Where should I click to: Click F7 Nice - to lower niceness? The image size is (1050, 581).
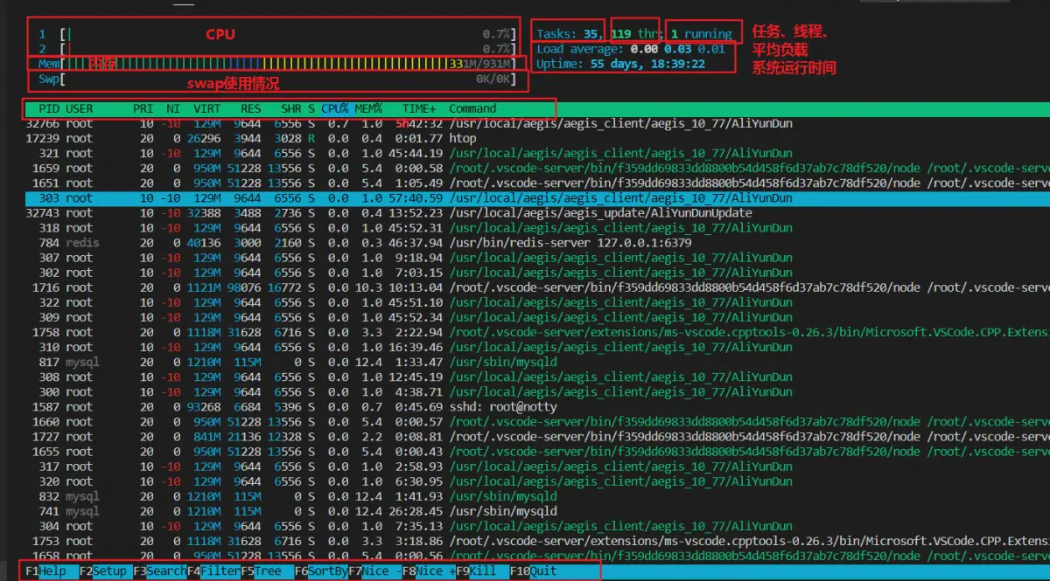(x=374, y=571)
